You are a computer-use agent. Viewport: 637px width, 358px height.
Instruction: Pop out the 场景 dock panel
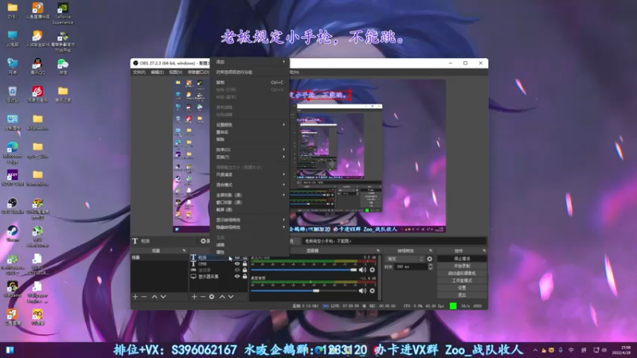(x=184, y=251)
